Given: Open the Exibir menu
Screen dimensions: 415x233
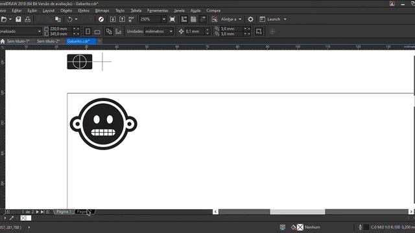Looking at the screenshot, I should tap(32, 10).
